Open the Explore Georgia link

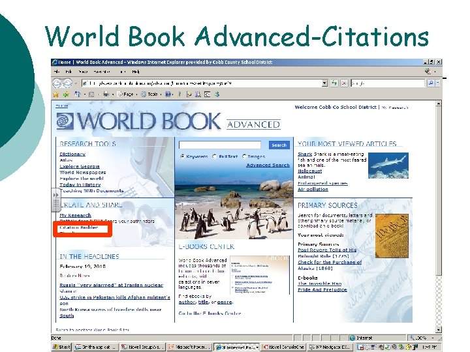coord(80,166)
